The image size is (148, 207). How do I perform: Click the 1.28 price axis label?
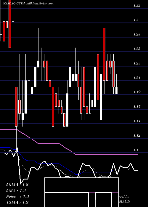(x=137, y=35)
